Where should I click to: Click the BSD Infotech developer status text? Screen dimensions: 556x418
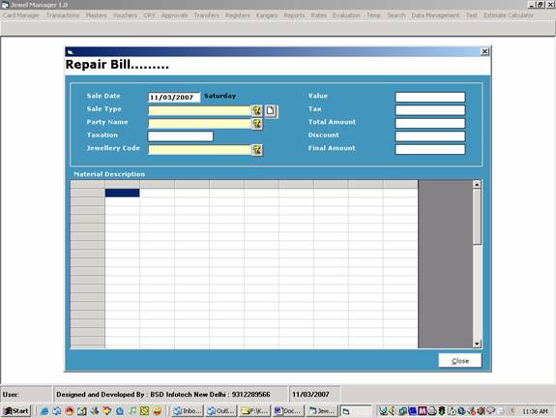point(163,394)
